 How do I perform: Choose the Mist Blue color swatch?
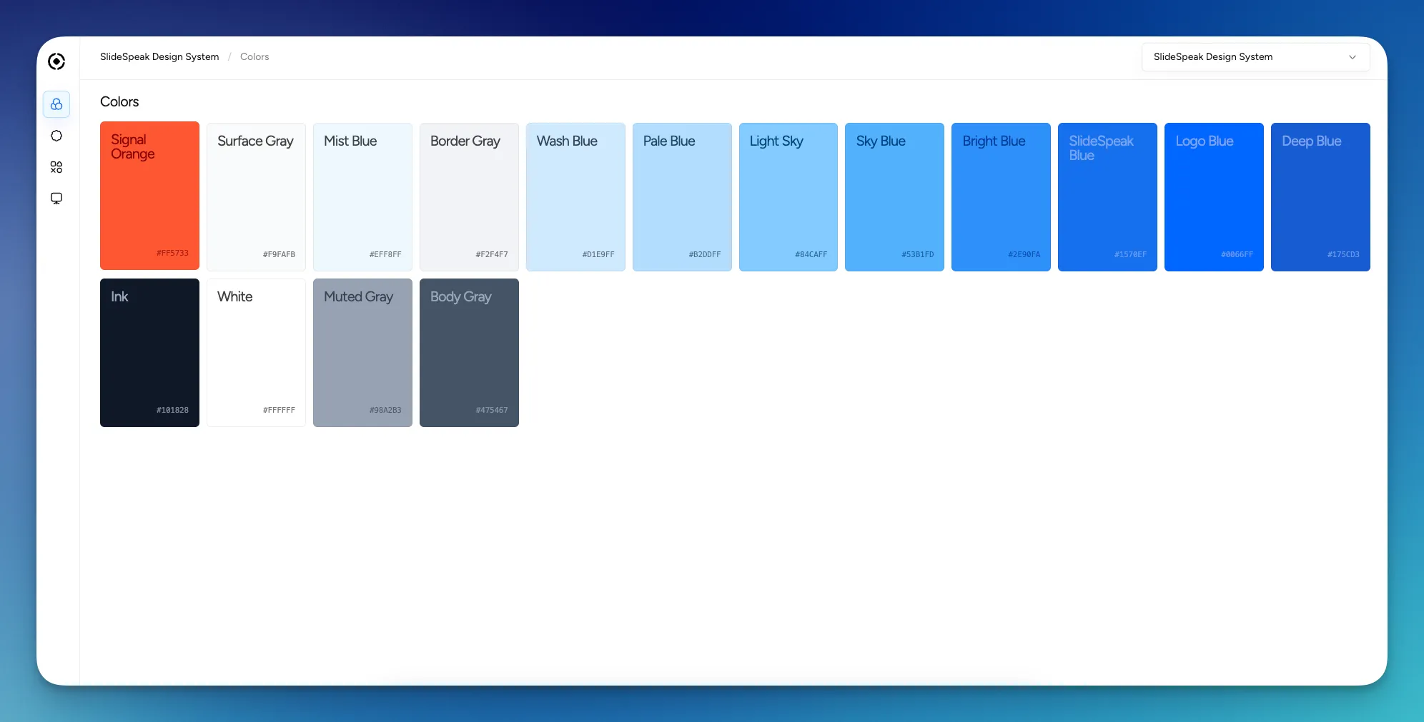point(362,197)
